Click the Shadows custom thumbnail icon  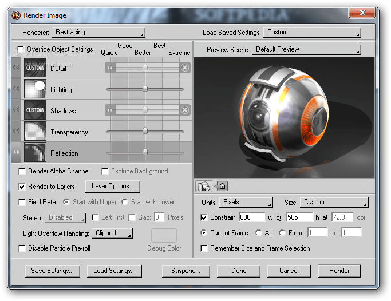tap(35, 110)
